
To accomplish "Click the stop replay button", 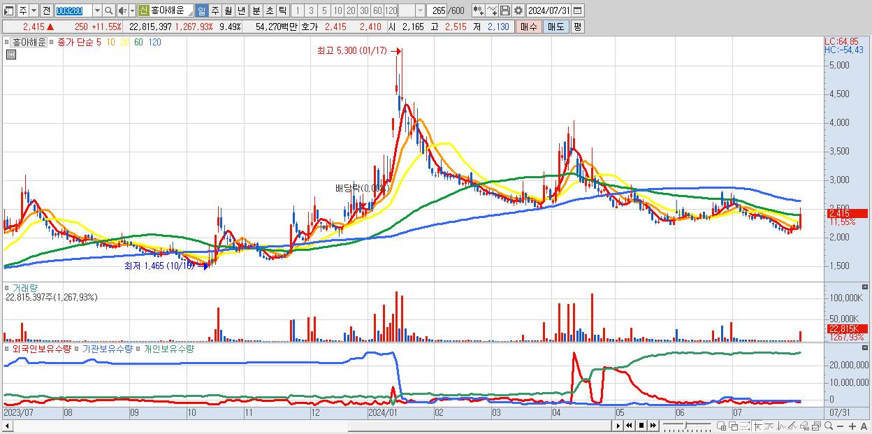I will (641, 426).
